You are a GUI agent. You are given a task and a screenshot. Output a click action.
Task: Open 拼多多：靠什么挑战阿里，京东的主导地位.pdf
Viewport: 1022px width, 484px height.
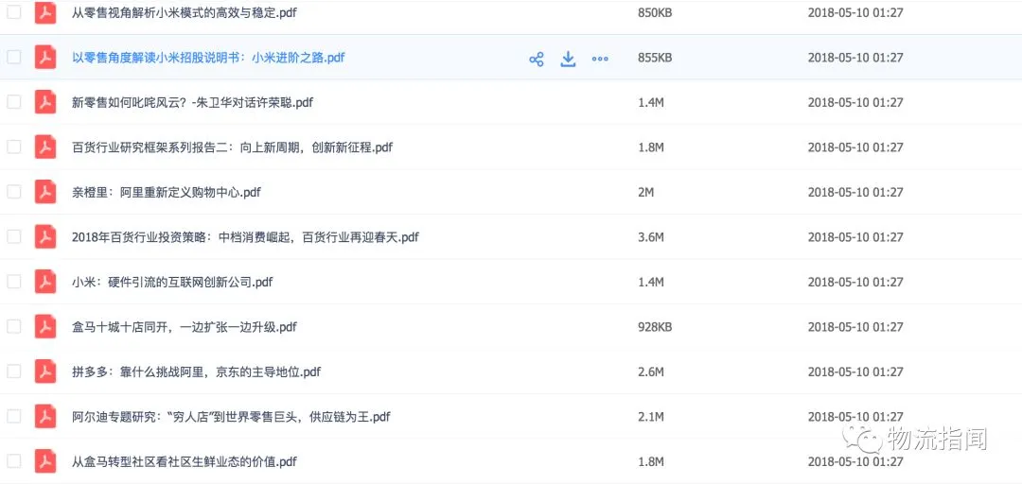(x=196, y=372)
